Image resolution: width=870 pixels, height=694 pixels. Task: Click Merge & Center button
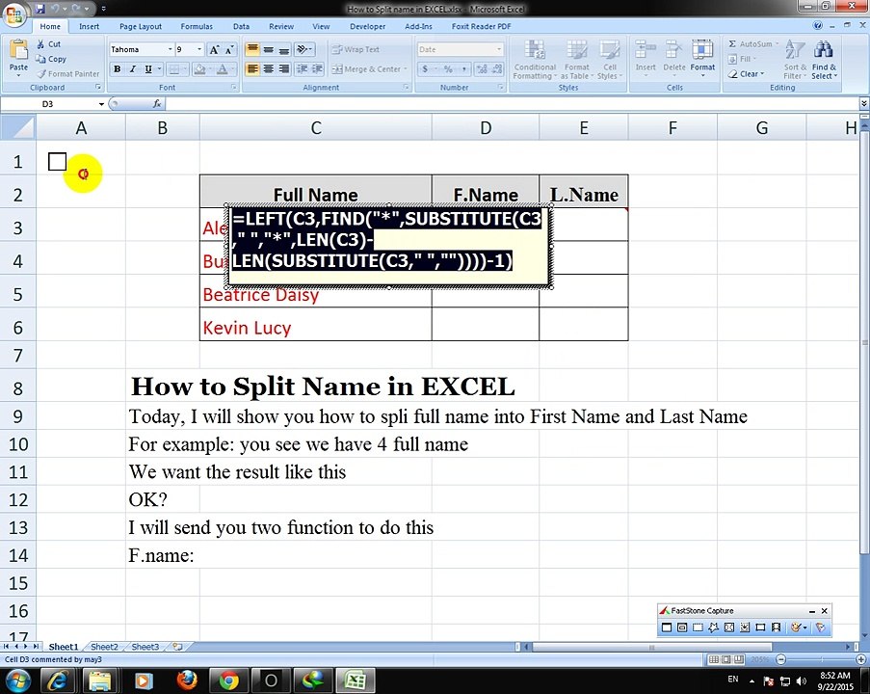[x=370, y=68]
